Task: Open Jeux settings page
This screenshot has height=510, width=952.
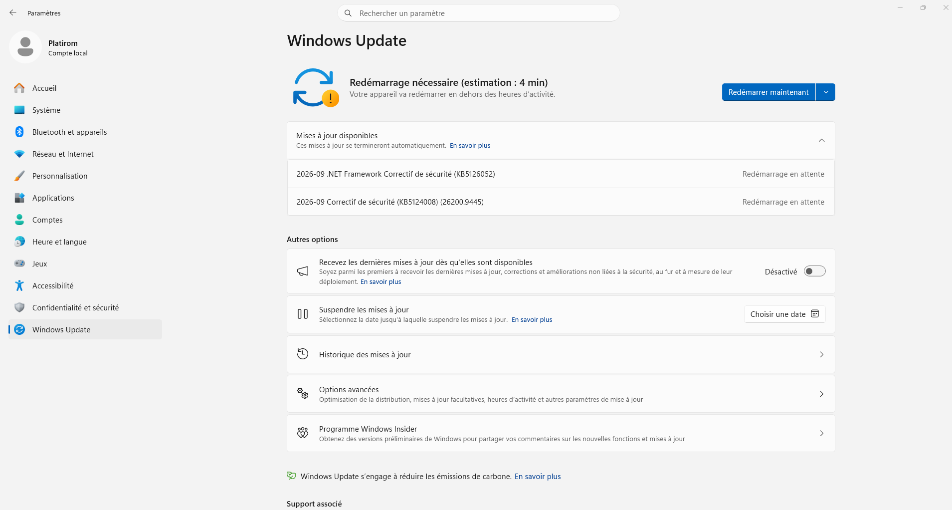Action: click(x=85, y=263)
